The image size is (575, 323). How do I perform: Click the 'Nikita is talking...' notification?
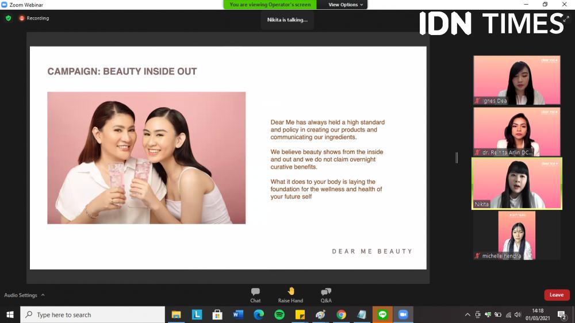(x=287, y=20)
